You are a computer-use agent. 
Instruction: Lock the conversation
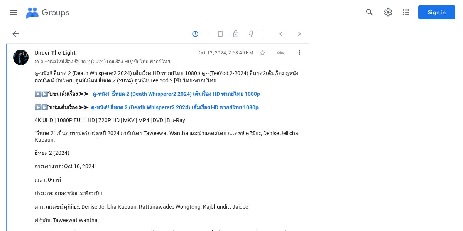tap(236, 34)
